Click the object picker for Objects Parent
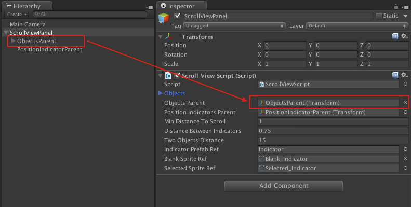This screenshot has height=207, width=411. 405,103
